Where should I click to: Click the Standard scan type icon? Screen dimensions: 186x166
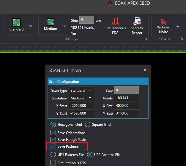click(16, 23)
